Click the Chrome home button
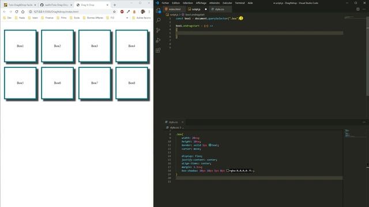This screenshot has height=207, width=369. point(23,11)
